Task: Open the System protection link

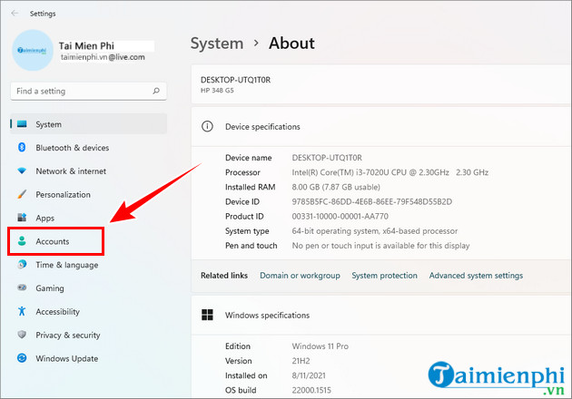Action: (384, 276)
